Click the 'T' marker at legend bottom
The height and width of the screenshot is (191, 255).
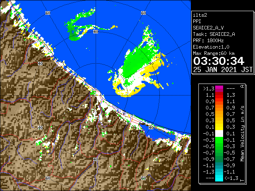point(242,180)
